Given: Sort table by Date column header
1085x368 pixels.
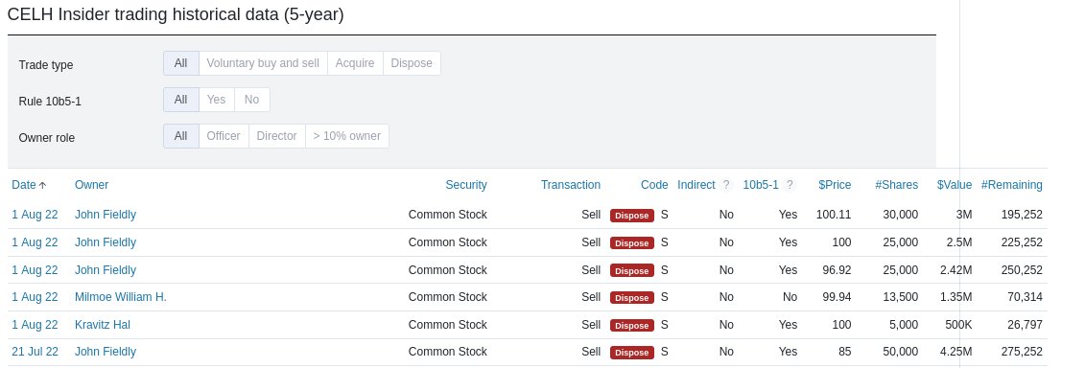Looking at the screenshot, I should (x=24, y=185).
